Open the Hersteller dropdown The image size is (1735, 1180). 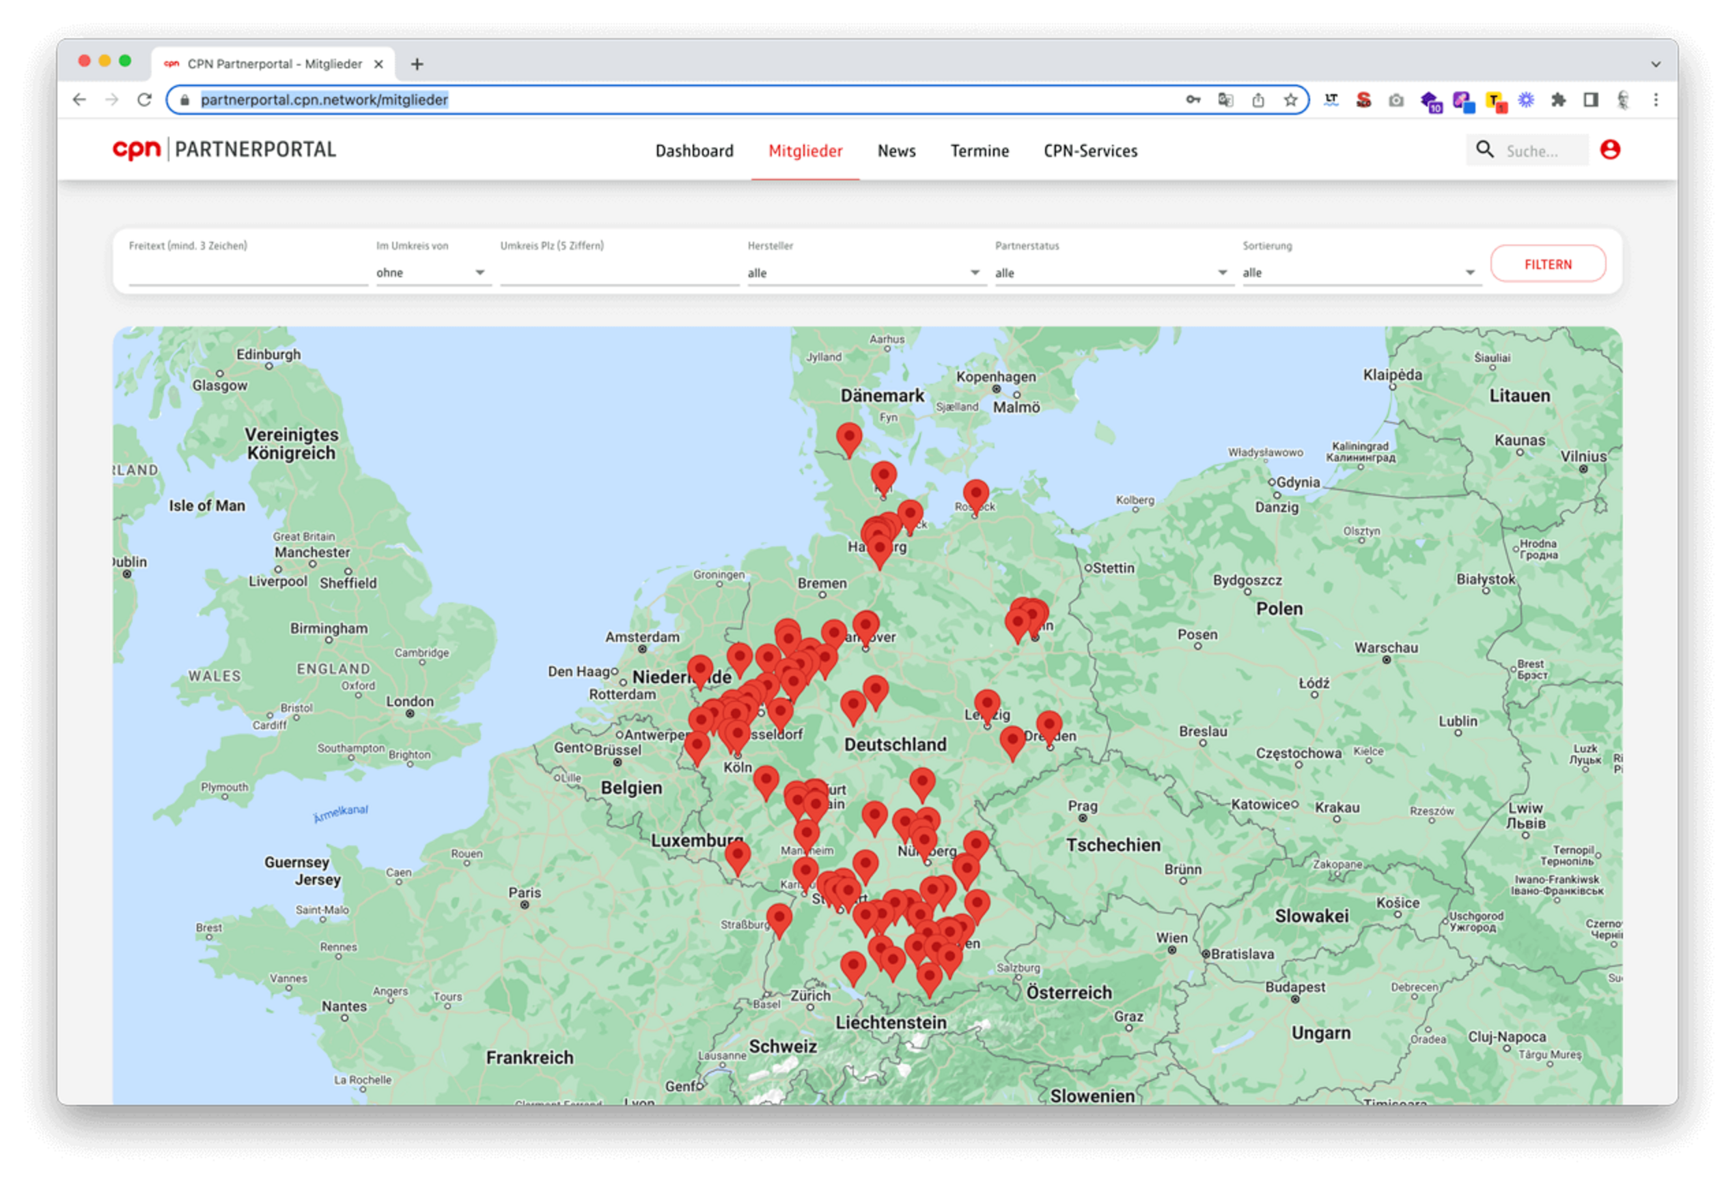(x=866, y=272)
